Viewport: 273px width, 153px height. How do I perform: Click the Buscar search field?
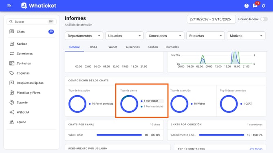coord(31,22)
